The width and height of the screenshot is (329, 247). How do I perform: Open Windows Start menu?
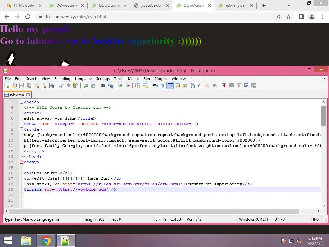8,241
